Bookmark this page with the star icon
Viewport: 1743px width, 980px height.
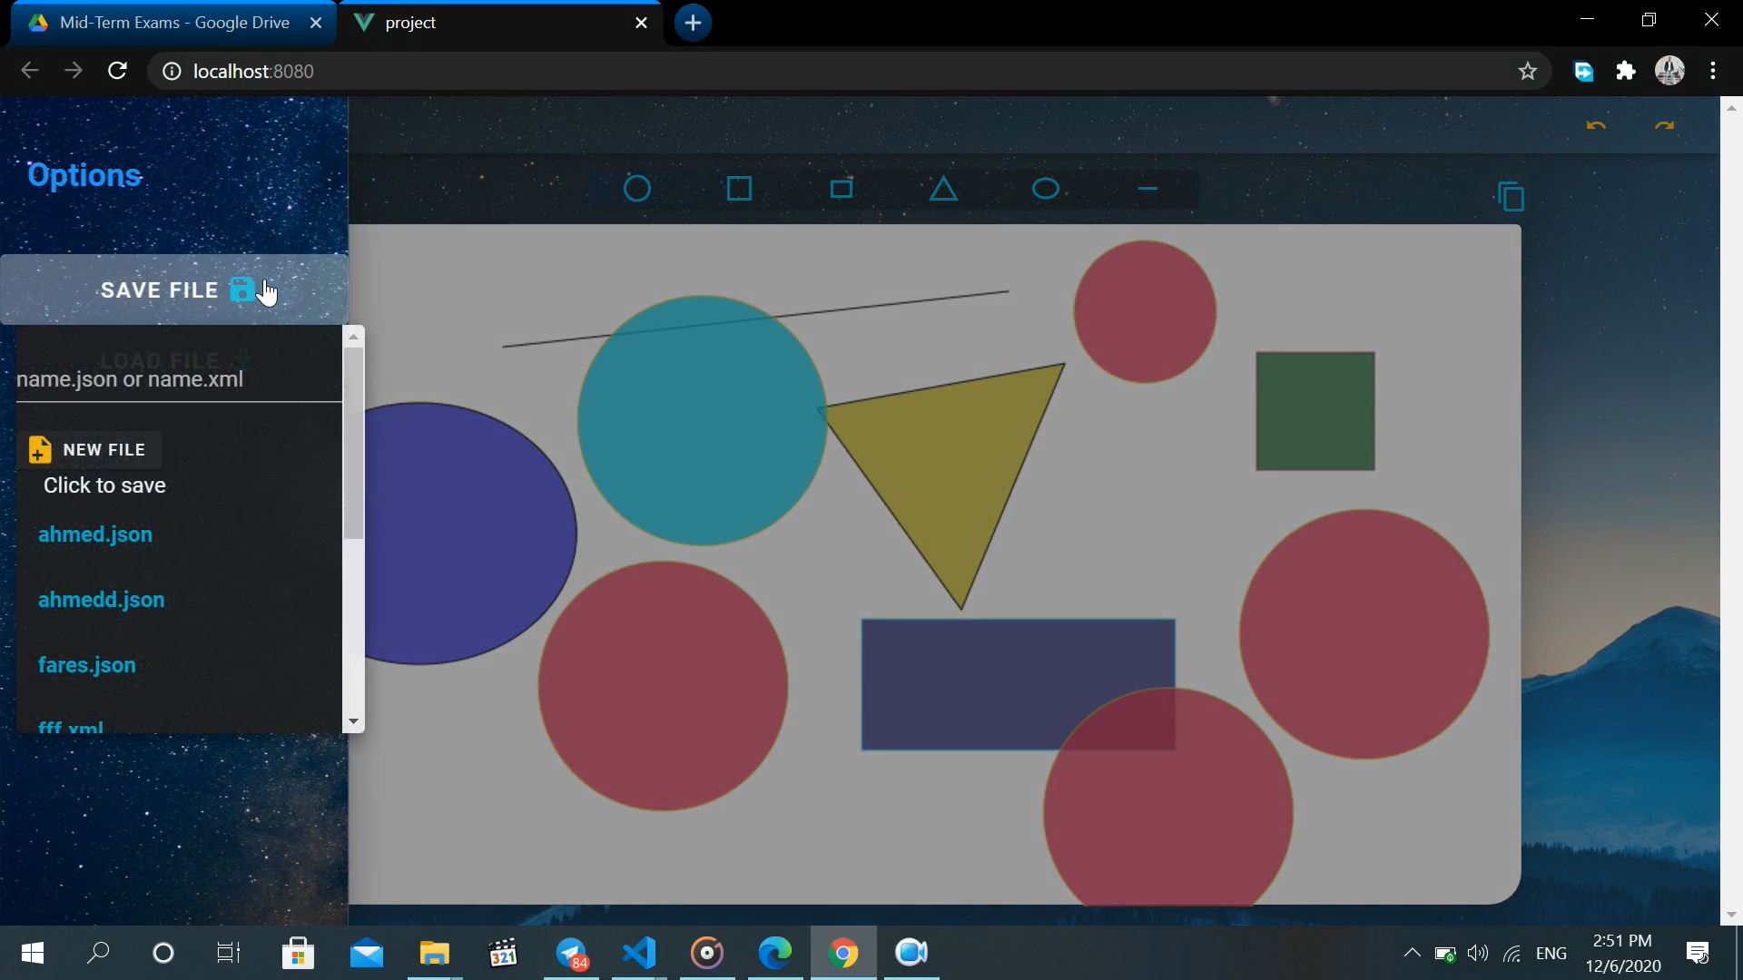click(1528, 71)
